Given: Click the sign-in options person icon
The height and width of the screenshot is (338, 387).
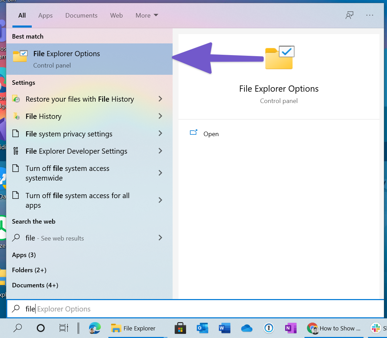Looking at the screenshot, I should pos(350,16).
